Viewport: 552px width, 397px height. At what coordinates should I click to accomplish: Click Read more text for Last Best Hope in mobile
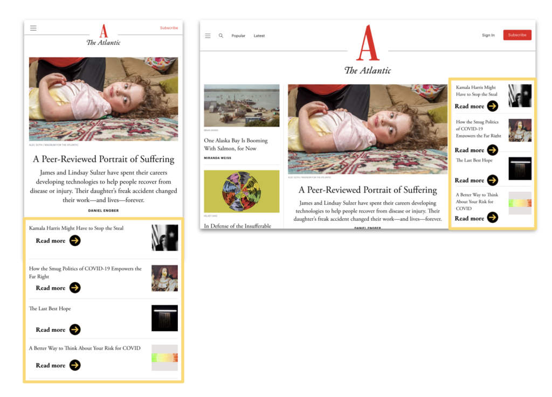[x=51, y=330]
